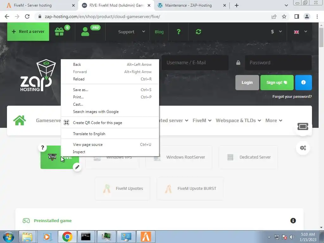Click the volume speaker tray icon

[x=292, y=237]
